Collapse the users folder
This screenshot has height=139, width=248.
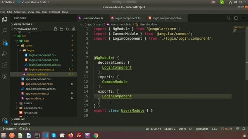(x=29, y=46)
